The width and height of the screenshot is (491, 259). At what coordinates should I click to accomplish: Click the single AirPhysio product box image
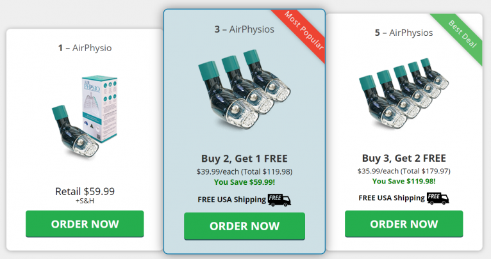point(85,117)
